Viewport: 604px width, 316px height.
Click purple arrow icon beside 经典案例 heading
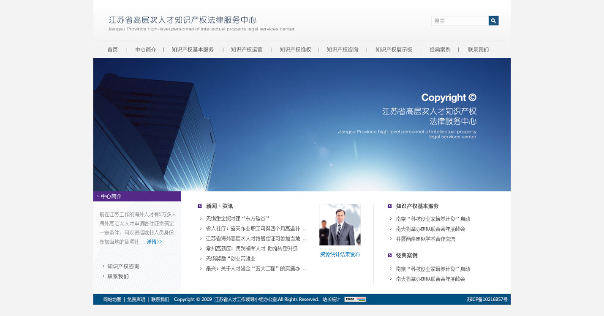389,255
